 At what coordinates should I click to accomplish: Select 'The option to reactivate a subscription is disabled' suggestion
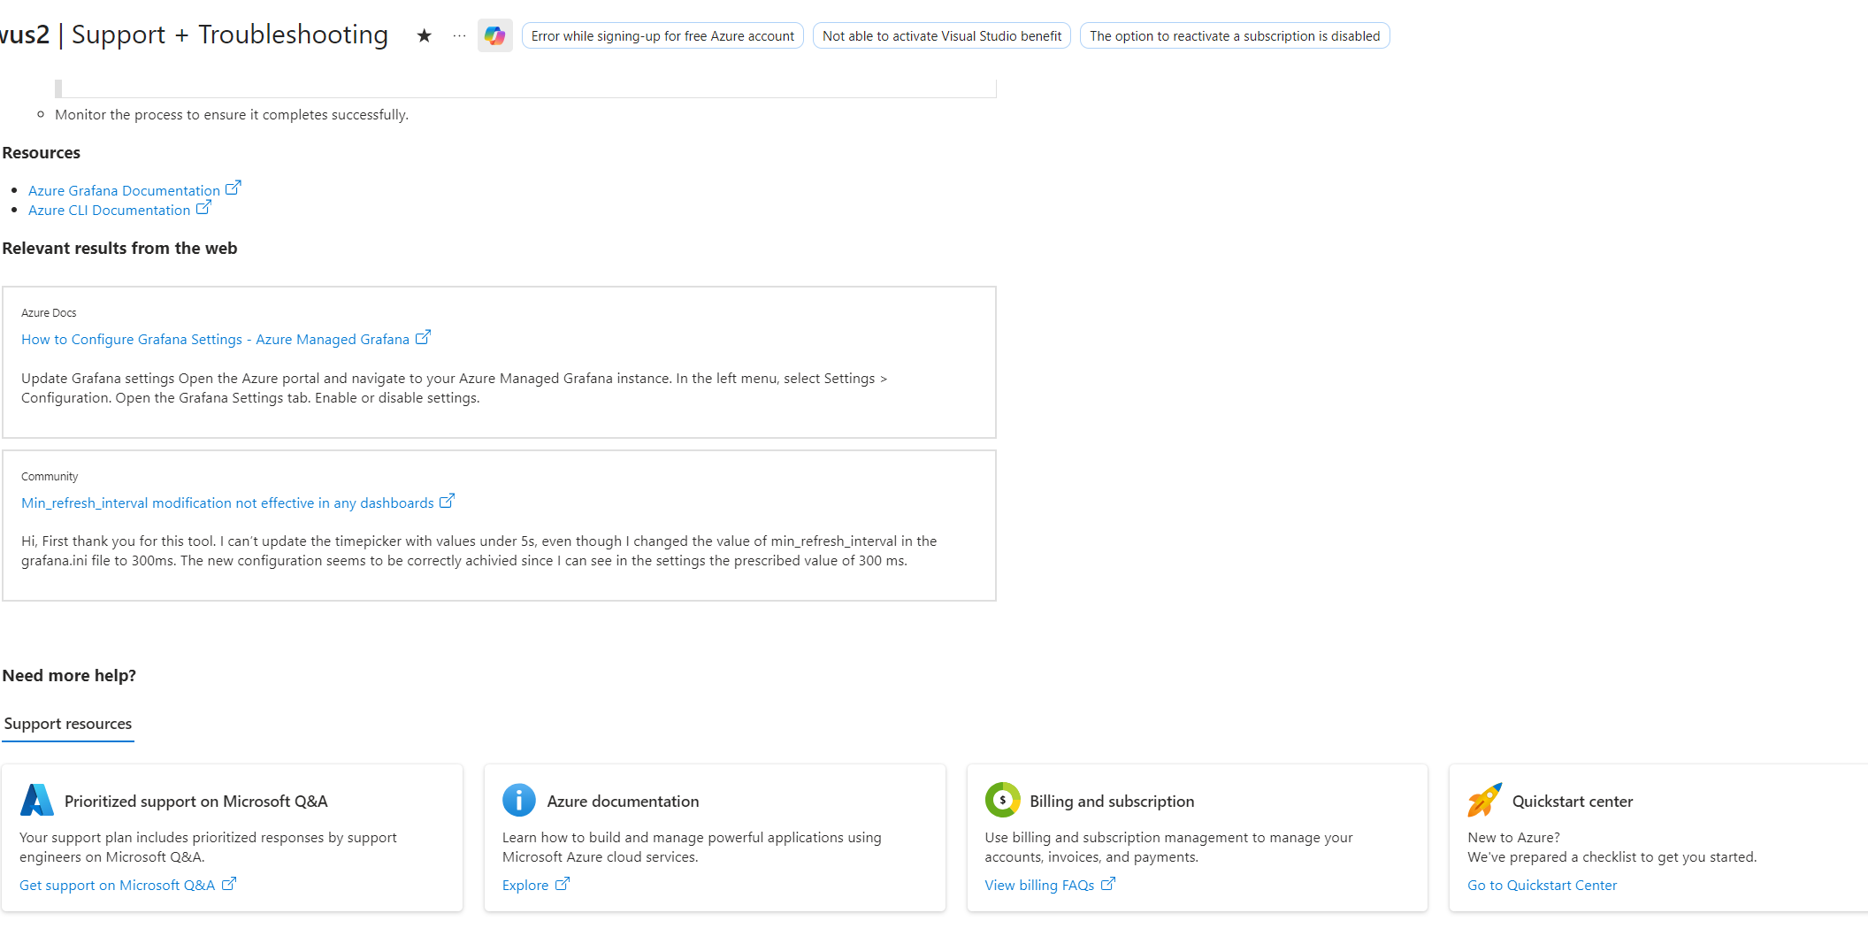[1235, 35]
